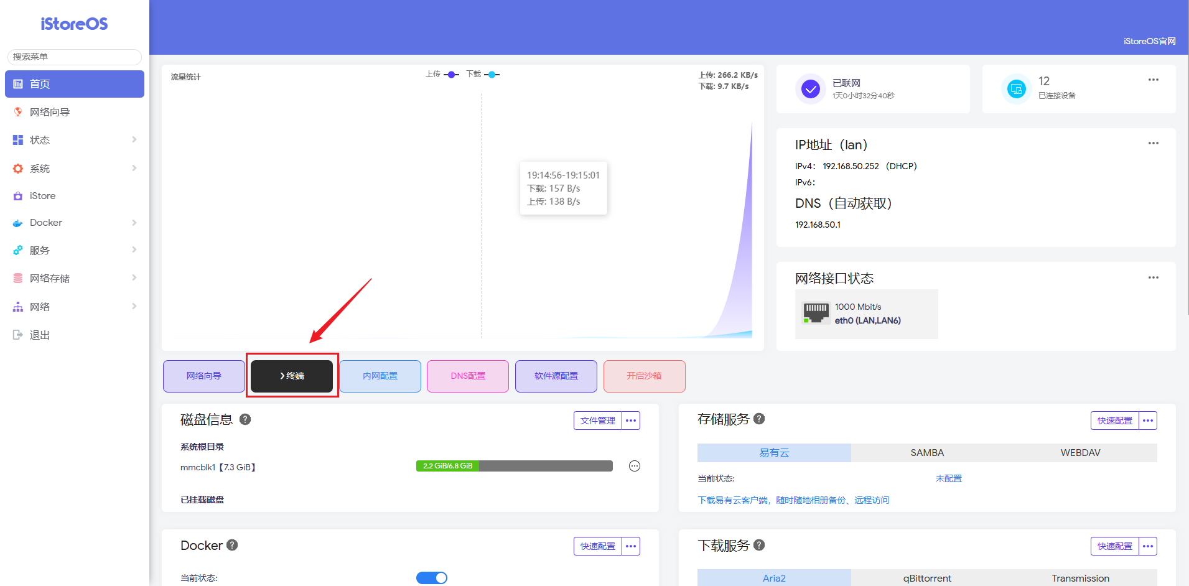
Task: Switch to the WEBDAV tab
Action: 1081,453
